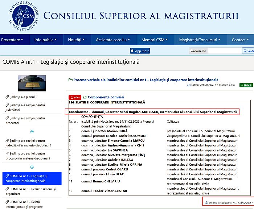Click 'Consiliul Superior al Magistraturii' site title
The width and height of the screenshot is (254, 209).
tap(141, 16)
